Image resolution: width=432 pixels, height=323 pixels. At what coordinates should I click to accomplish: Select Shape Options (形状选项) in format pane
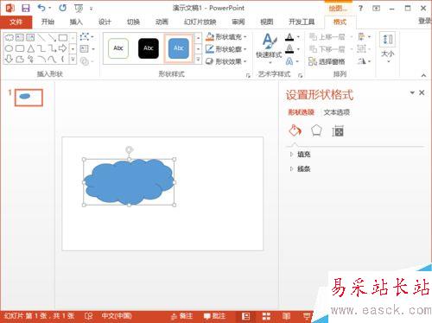302,112
